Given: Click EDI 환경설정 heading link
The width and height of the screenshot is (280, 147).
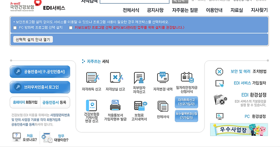Looking at the screenshot, I should coord(254,95).
